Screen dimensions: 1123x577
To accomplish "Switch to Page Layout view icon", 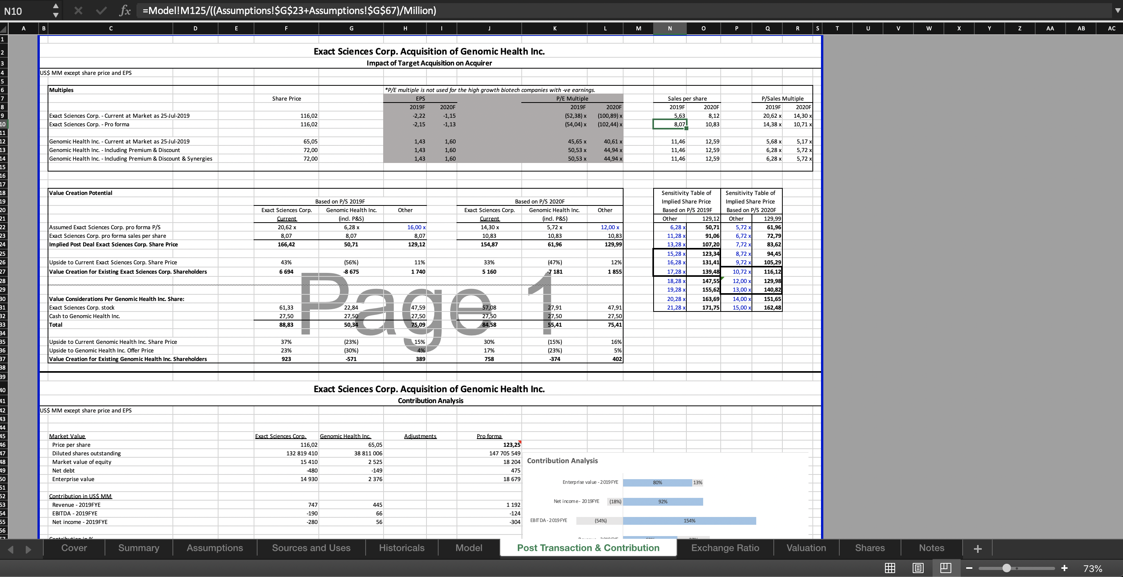I will (x=918, y=568).
